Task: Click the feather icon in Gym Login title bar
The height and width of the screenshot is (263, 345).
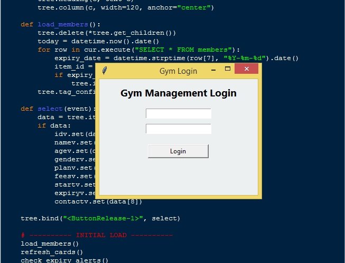Action: point(104,71)
